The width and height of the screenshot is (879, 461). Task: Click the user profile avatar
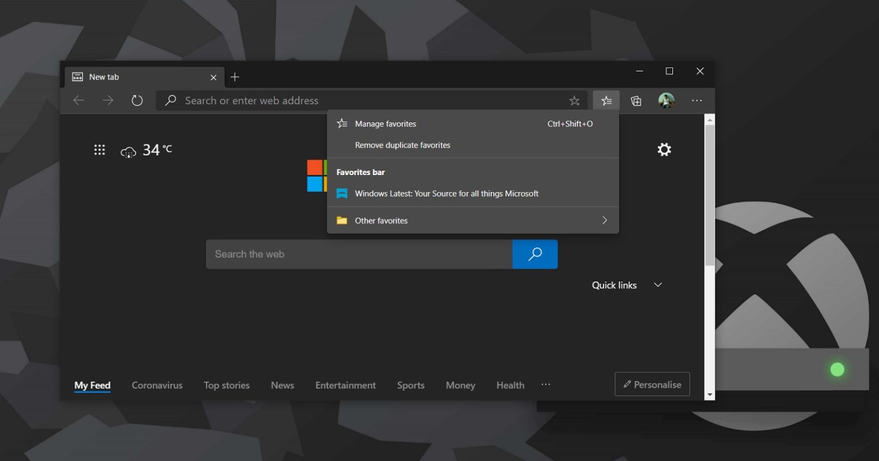point(666,101)
